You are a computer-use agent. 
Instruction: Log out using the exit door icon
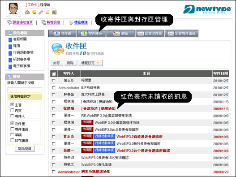54,12
